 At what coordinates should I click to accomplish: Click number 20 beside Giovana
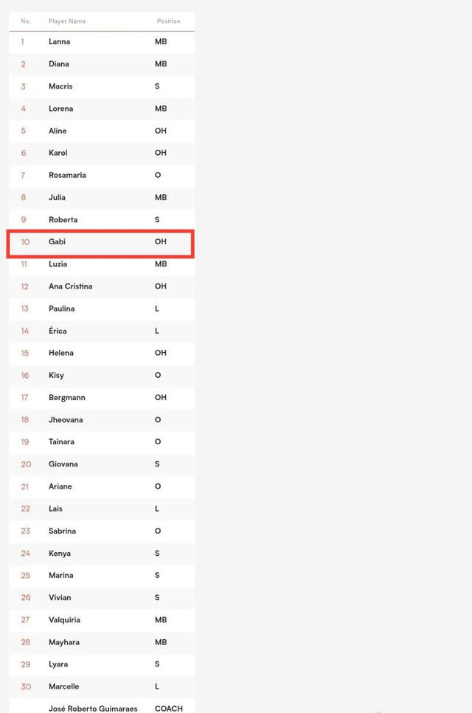(x=26, y=464)
